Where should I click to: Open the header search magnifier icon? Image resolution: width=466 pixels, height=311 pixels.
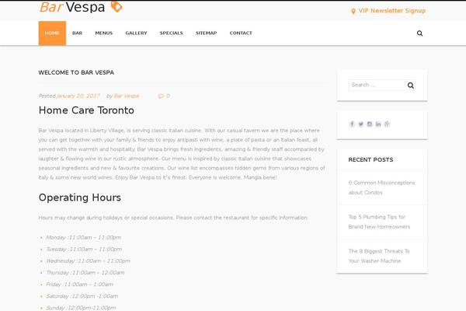coord(419,33)
